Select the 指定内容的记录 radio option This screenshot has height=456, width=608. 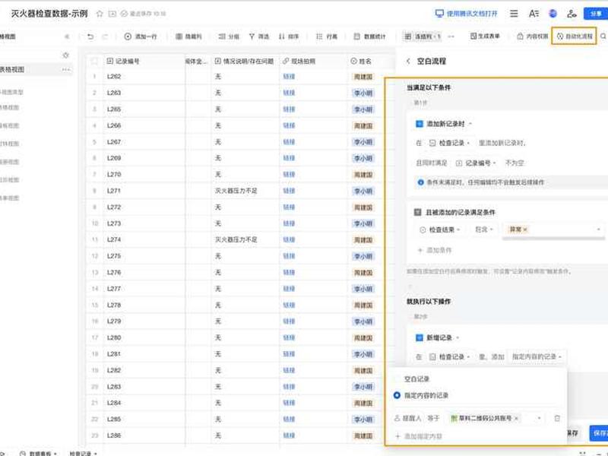click(421, 395)
